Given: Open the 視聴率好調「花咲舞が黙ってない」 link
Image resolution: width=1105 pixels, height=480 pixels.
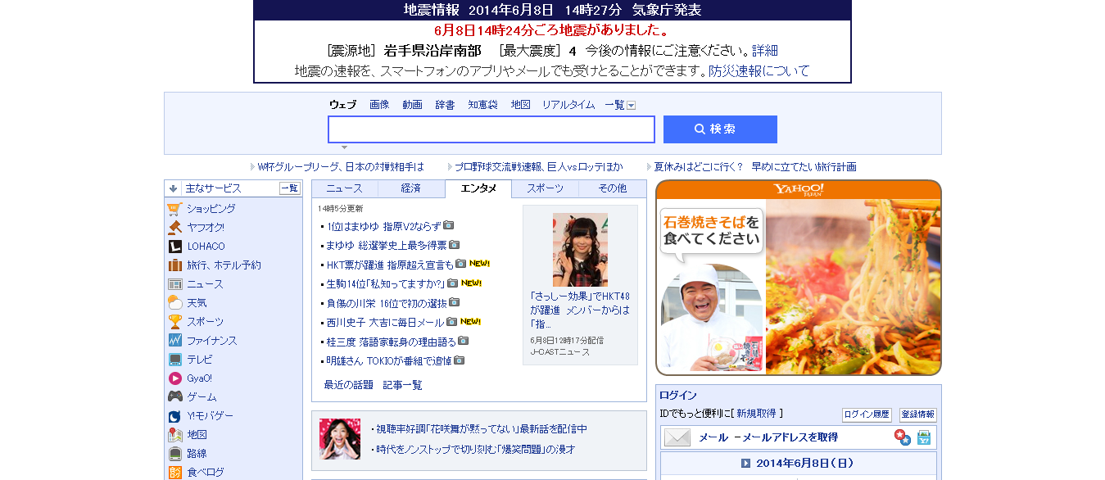Looking at the screenshot, I should coord(482,429).
